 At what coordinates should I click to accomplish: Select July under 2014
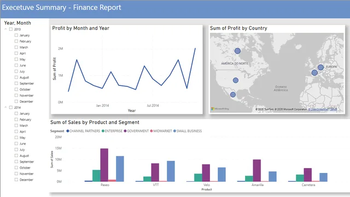coord(16,149)
